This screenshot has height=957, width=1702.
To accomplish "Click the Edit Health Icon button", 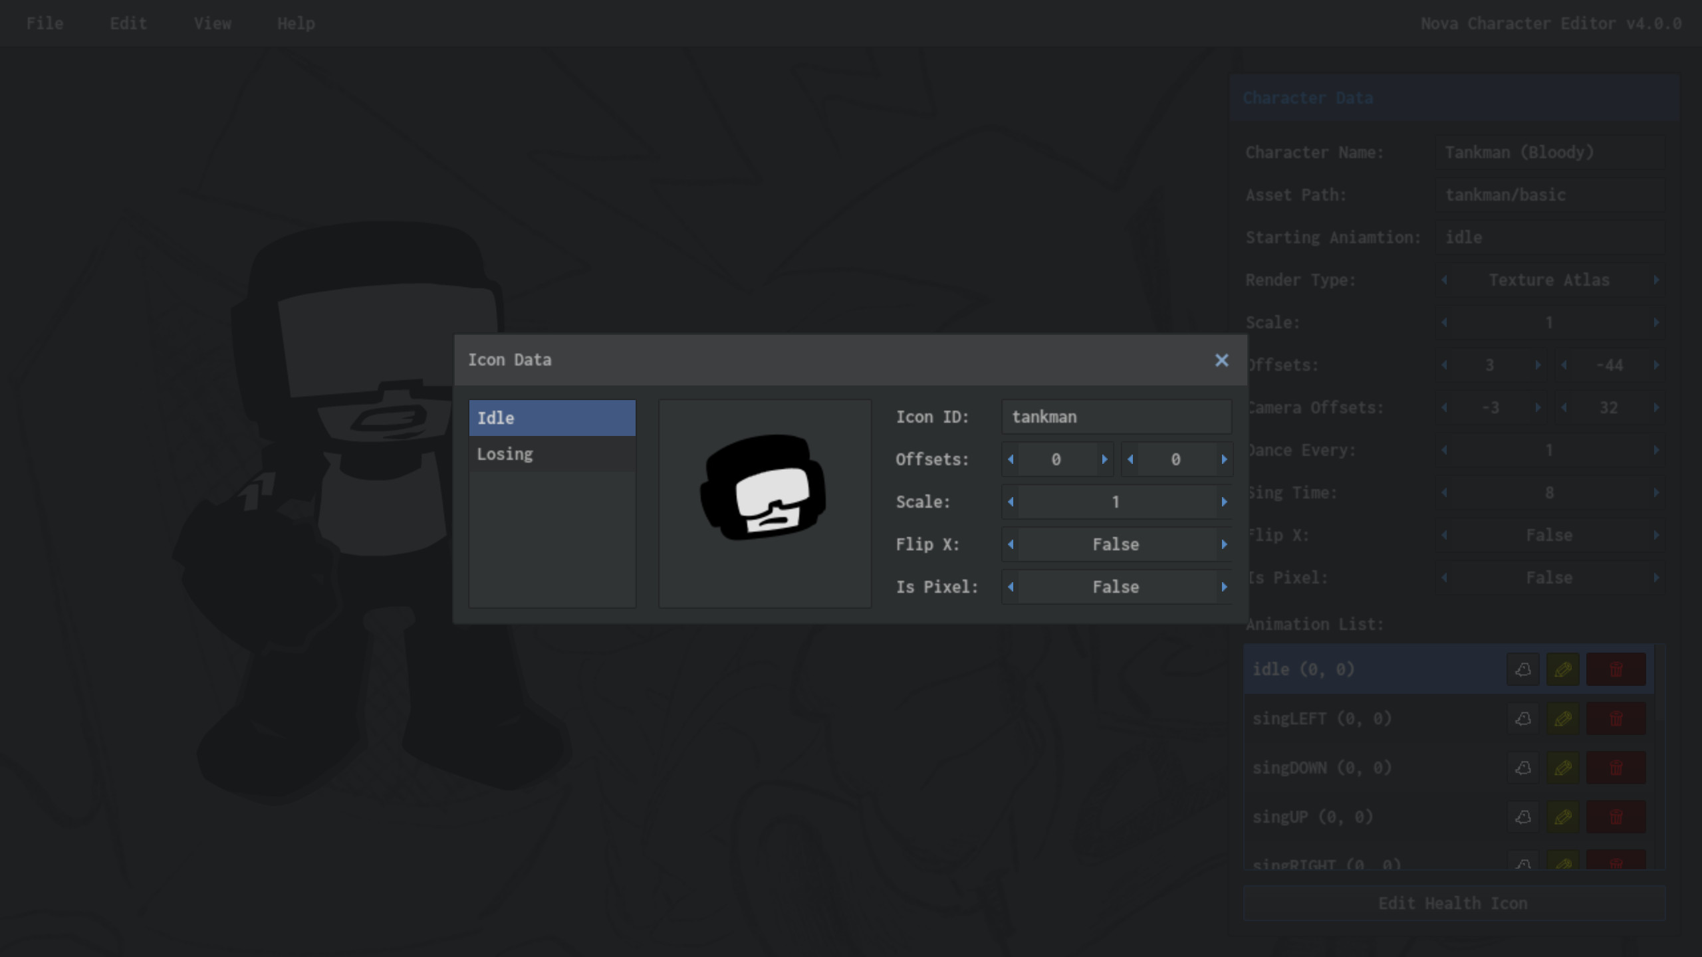I will pos(1454,903).
